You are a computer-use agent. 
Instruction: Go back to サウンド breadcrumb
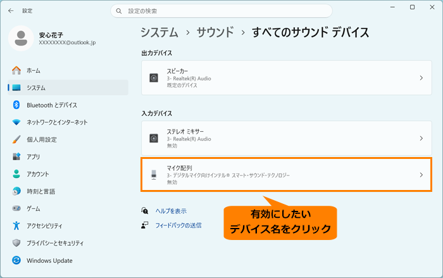point(215,32)
